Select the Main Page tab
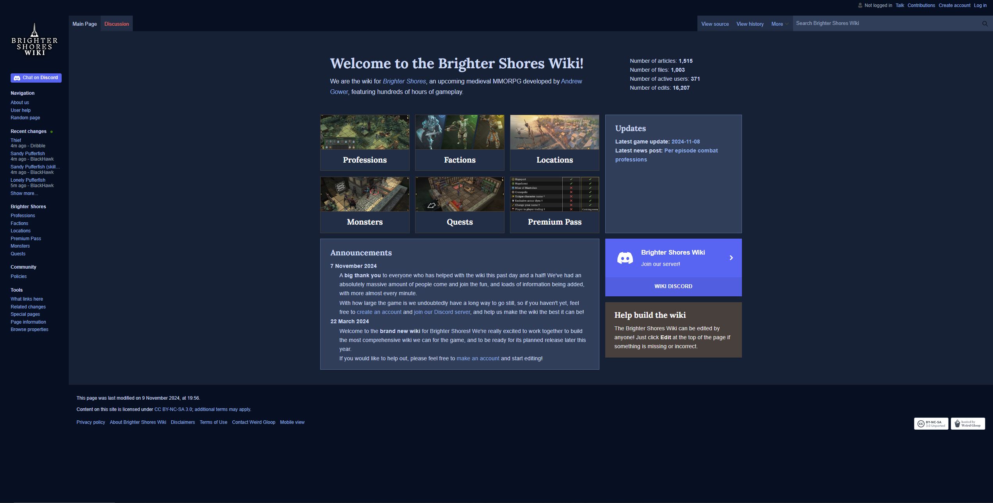 (84, 24)
